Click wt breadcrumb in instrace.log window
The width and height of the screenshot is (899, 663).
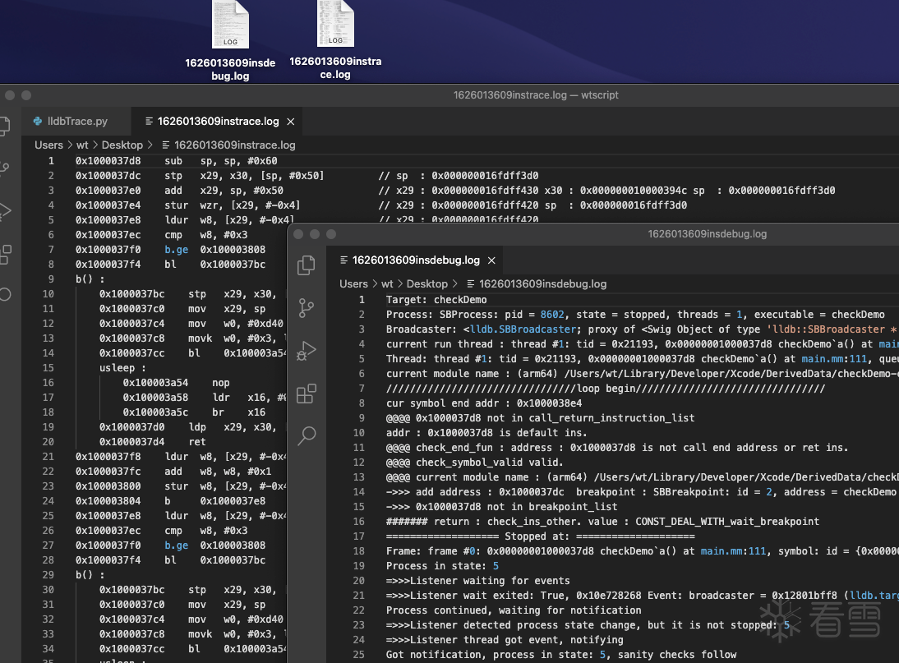tap(82, 145)
